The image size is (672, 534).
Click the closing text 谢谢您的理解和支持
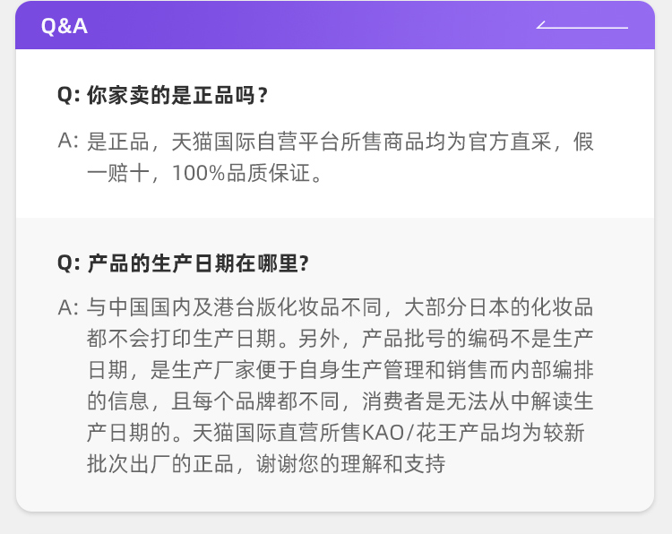coord(350,463)
